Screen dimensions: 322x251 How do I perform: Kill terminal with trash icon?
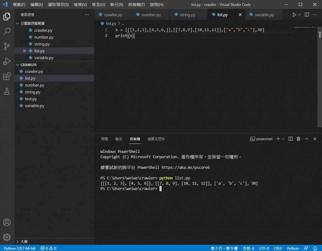pyautogui.click(x=298, y=139)
